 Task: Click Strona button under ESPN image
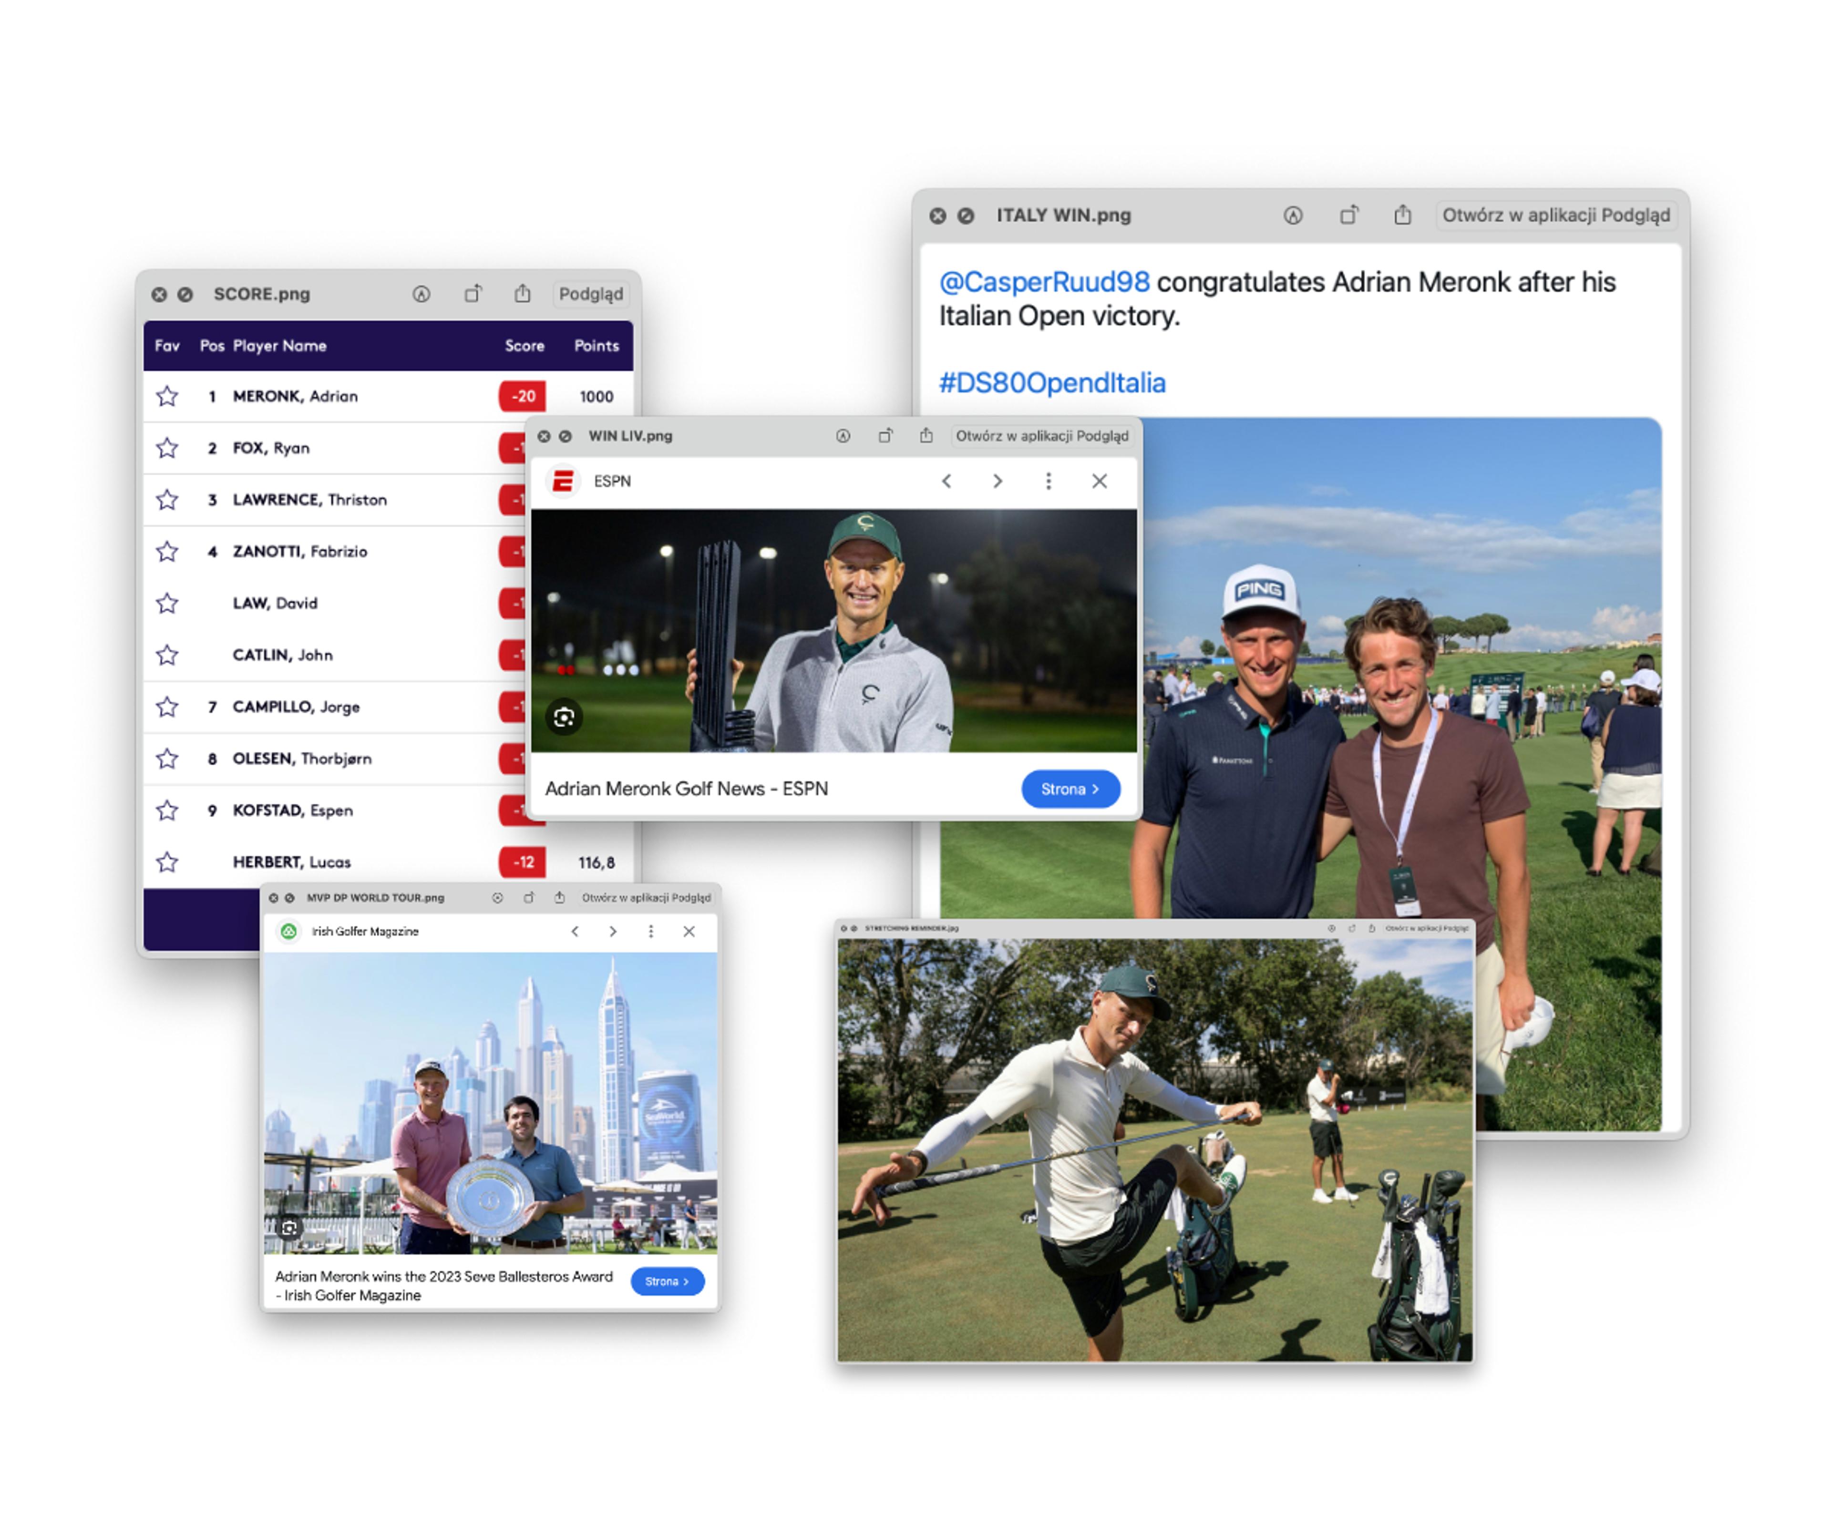1070,789
